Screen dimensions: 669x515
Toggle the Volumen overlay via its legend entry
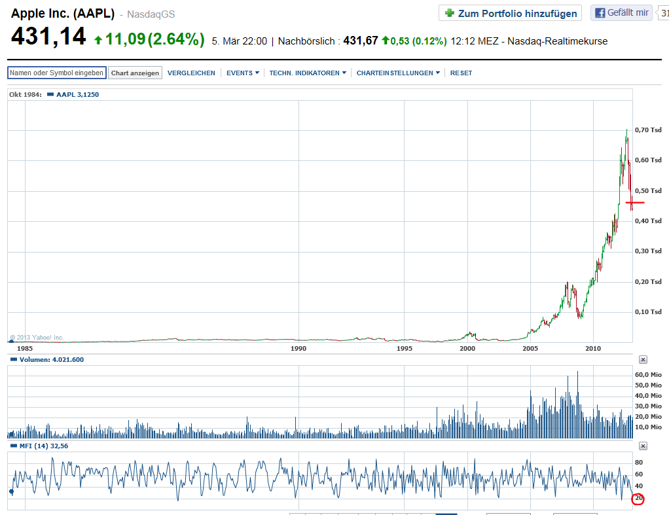coord(33,359)
